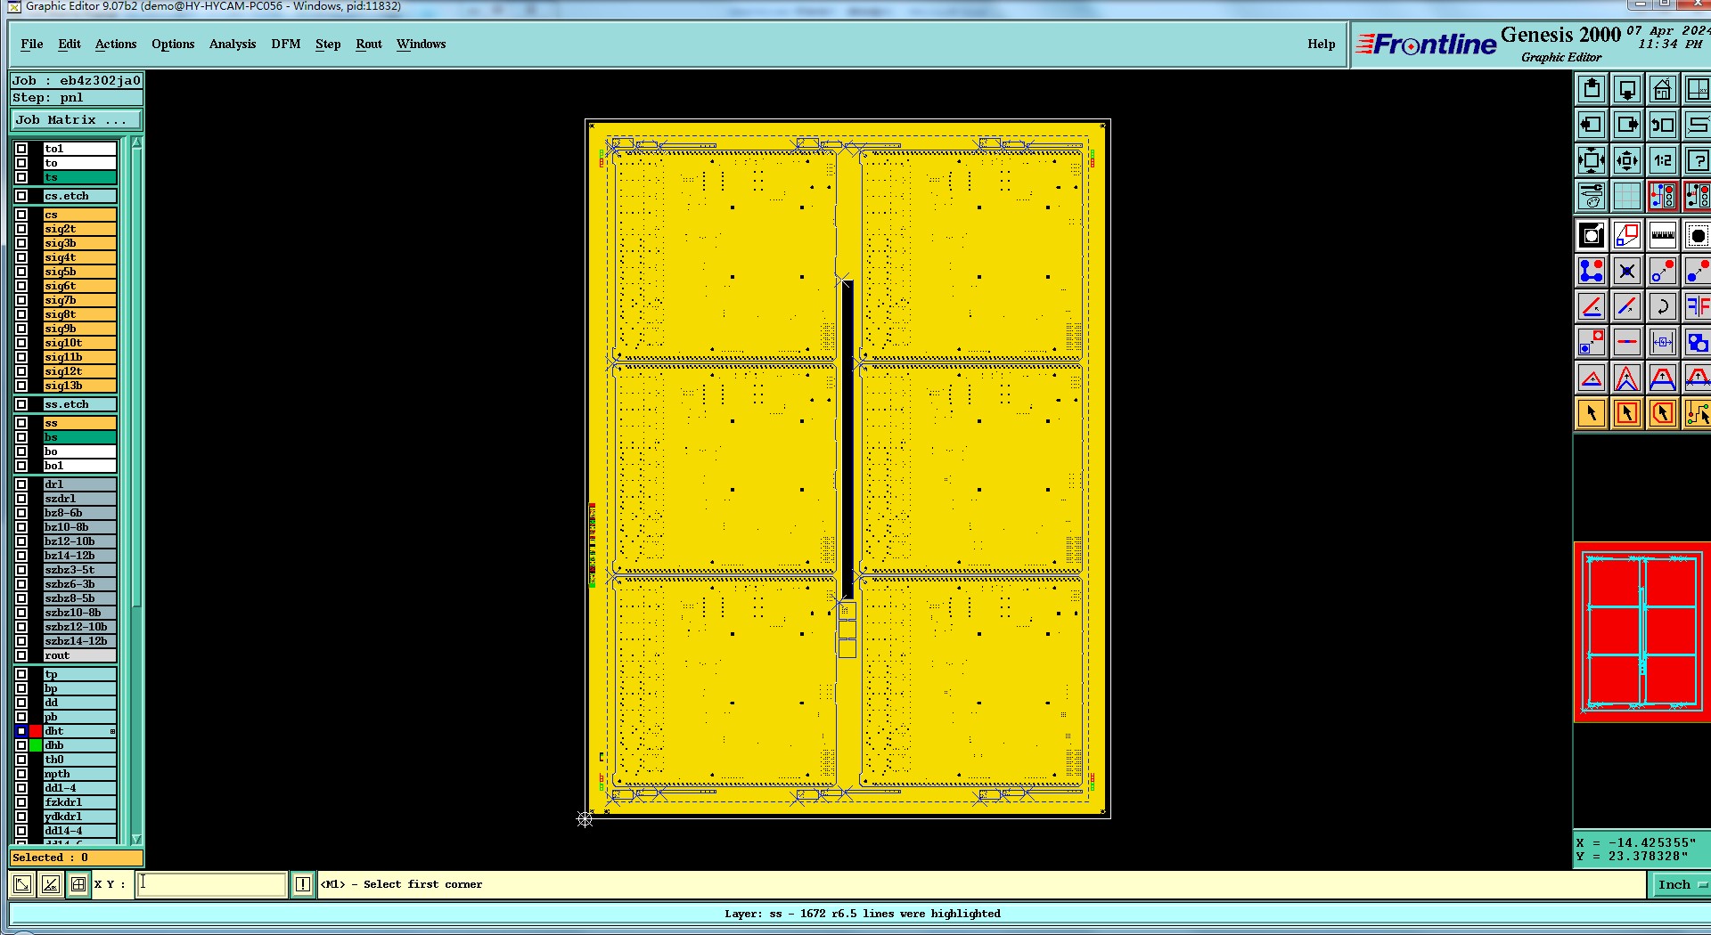Viewport: 1711px width, 935px height.
Task: Open the DFM menu
Action: 286,44
